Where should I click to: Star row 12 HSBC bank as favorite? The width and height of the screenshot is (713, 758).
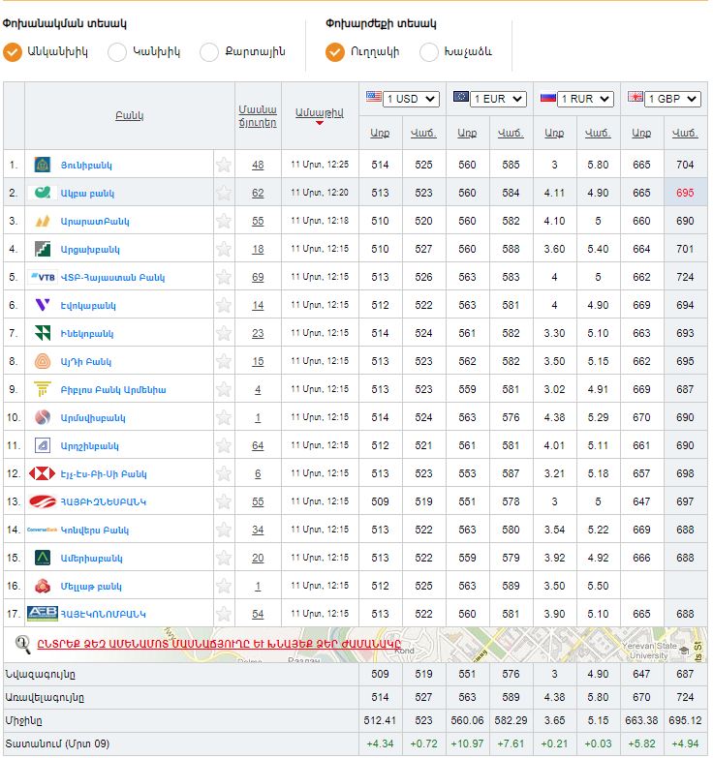tap(224, 473)
